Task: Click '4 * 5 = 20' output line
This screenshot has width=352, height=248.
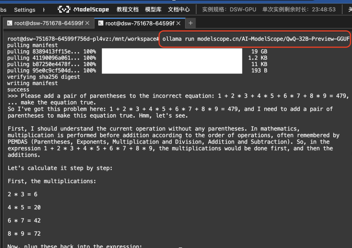Action: pyautogui.click(x=24, y=207)
